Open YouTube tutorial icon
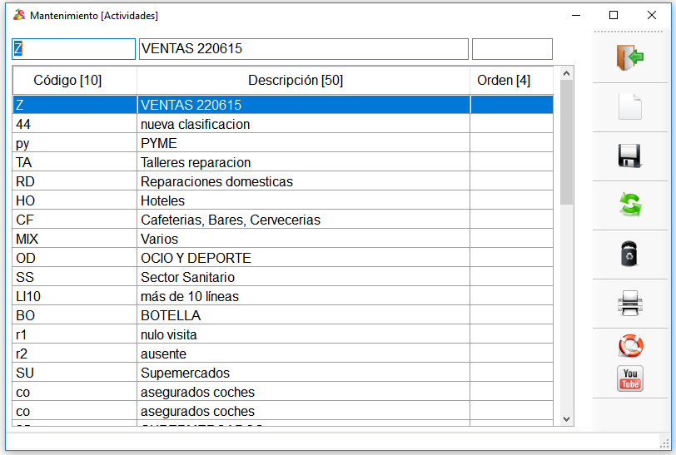Image resolution: width=676 pixels, height=455 pixels. (x=630, y=378)
